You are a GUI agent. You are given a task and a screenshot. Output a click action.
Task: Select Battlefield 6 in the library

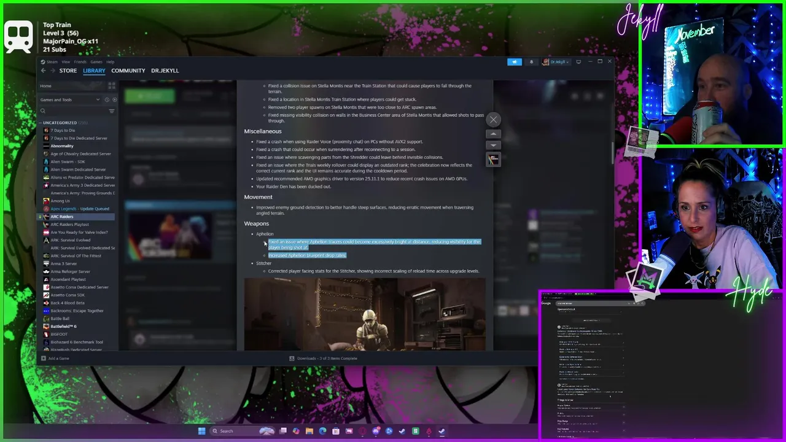pos(63,327)
